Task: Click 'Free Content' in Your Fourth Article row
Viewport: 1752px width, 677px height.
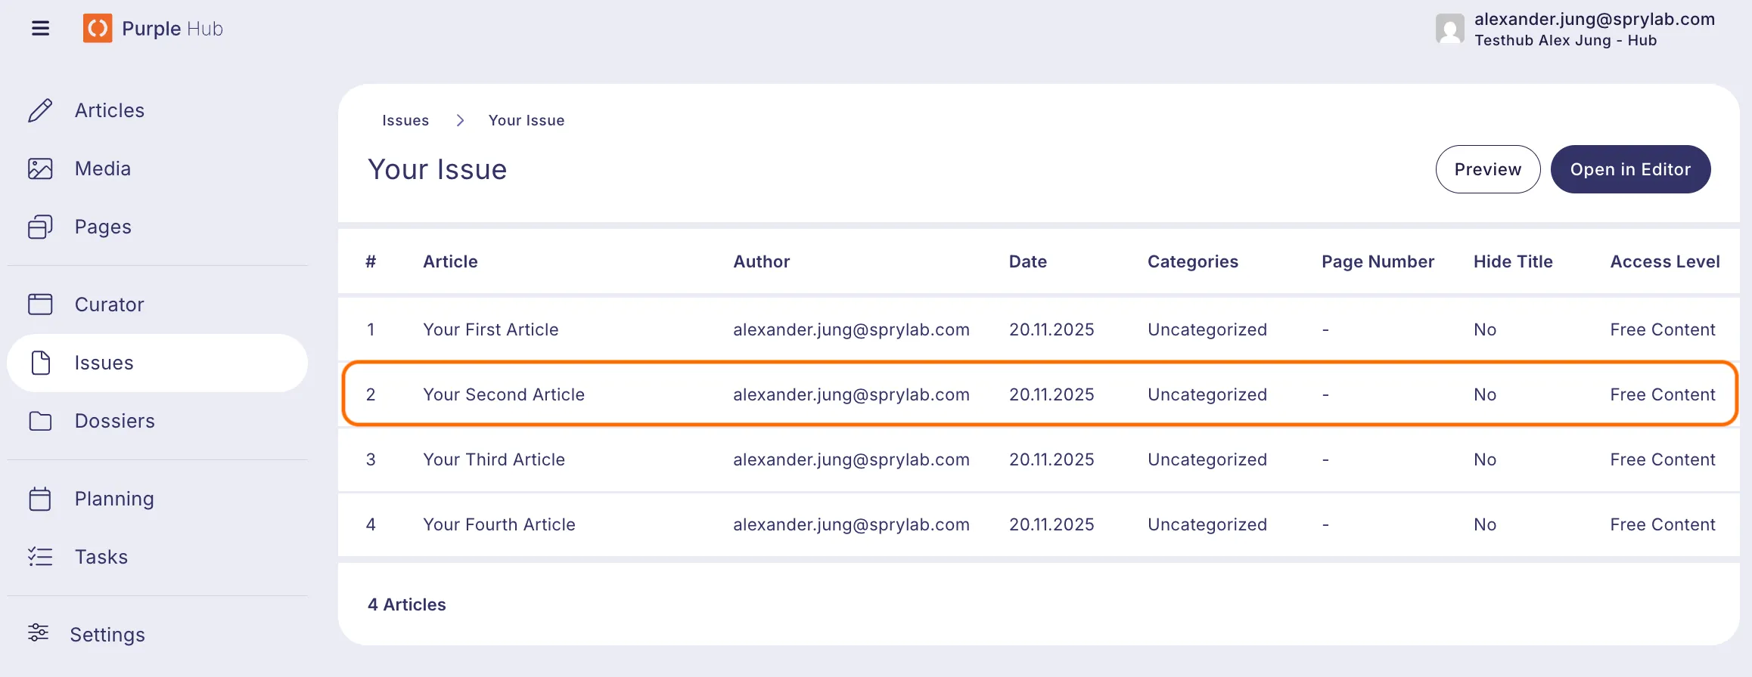Action: click(x=1663, y=524)
